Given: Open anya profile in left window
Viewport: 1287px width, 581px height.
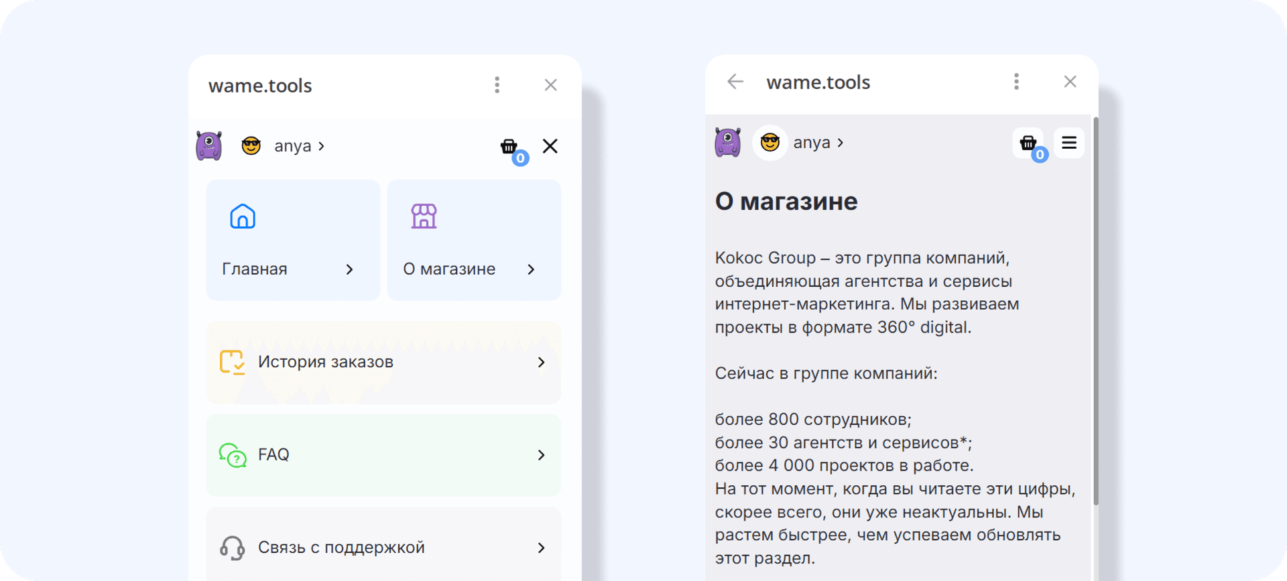Looking at the screenshot, I should click(293, 146).
